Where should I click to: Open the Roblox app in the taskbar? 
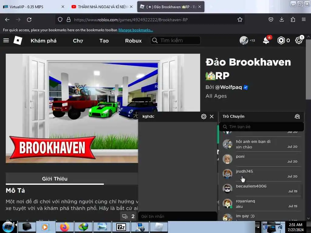pos(159,227)
